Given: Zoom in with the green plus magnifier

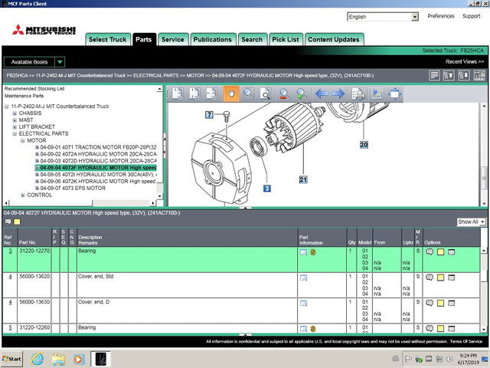Looking at the screenshot, I should [301, 94].
